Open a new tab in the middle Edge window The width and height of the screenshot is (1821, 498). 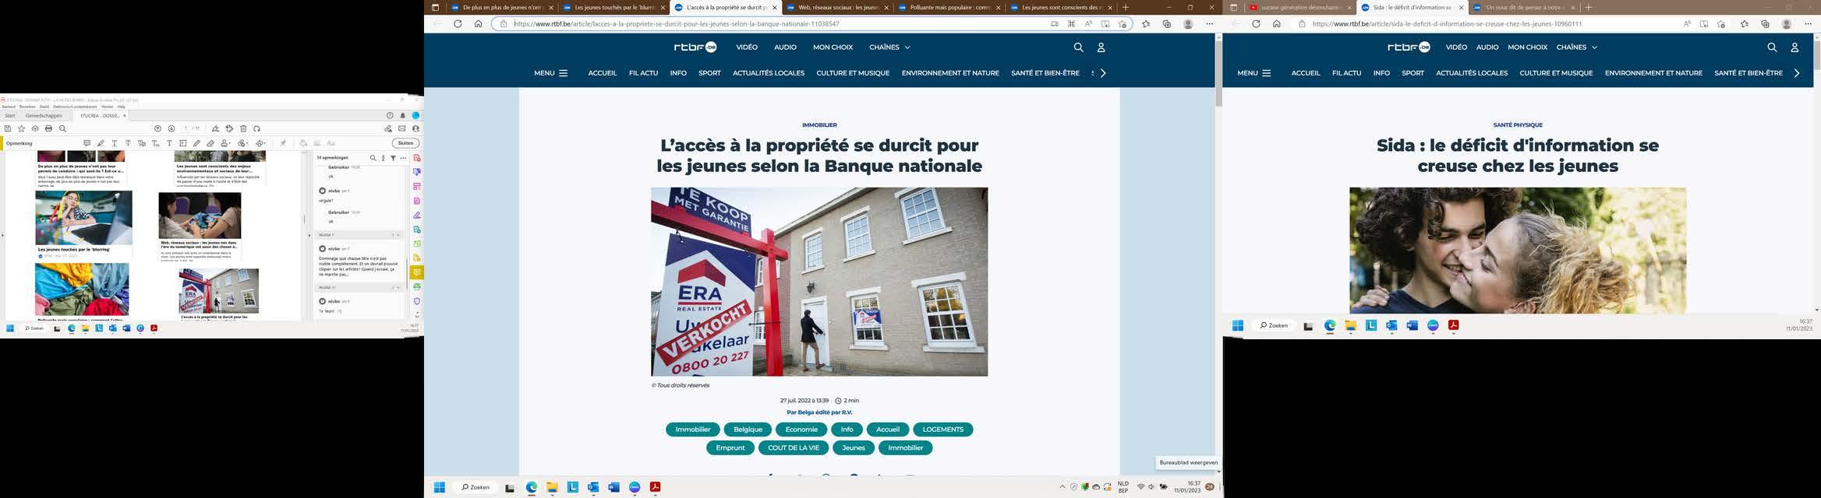point(1125,8)
